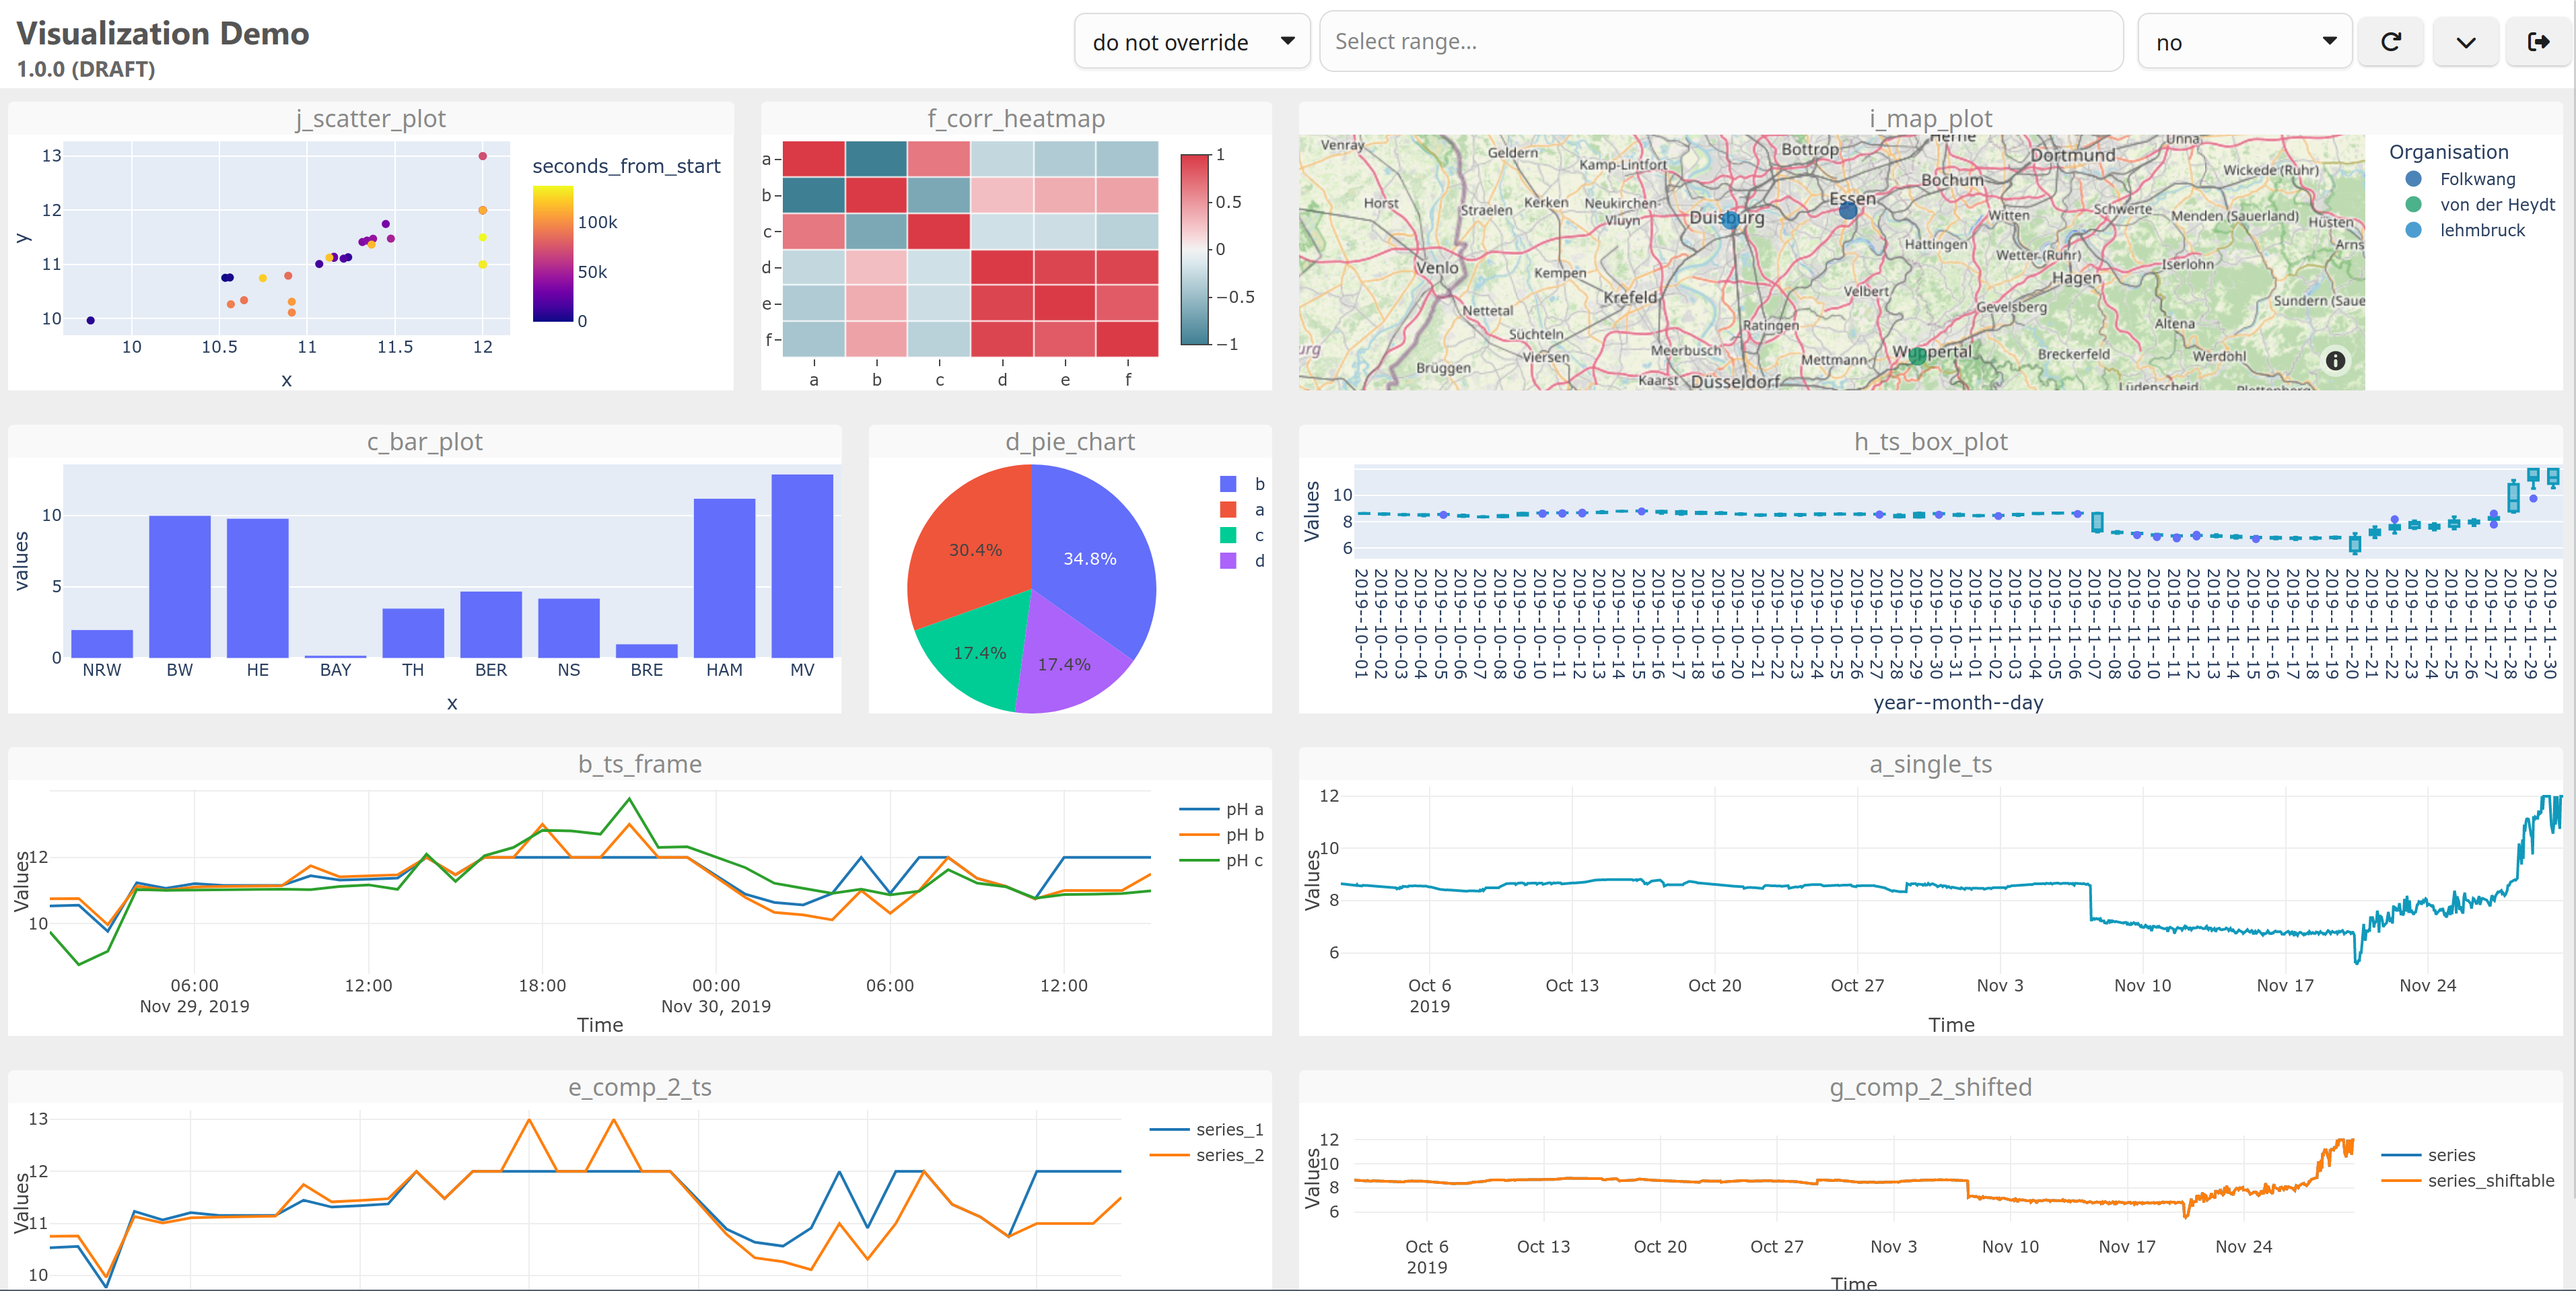The width and height of the screenshot is (2576, 1291).
Task: Toggle series_2 trace in e_comp_2_ts legend
Action: 1207,1156
